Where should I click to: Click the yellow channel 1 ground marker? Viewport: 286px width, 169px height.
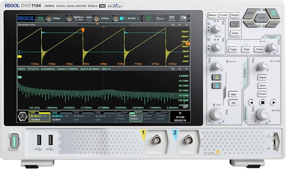(20, 57)
